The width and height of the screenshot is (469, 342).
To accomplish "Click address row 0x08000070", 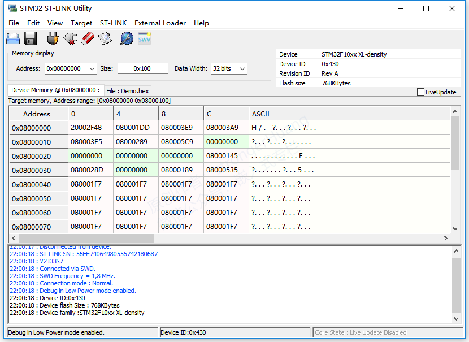I will [x=38, y=227].
